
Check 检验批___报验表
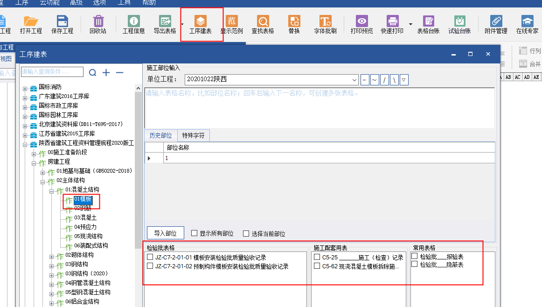point(415,256)
